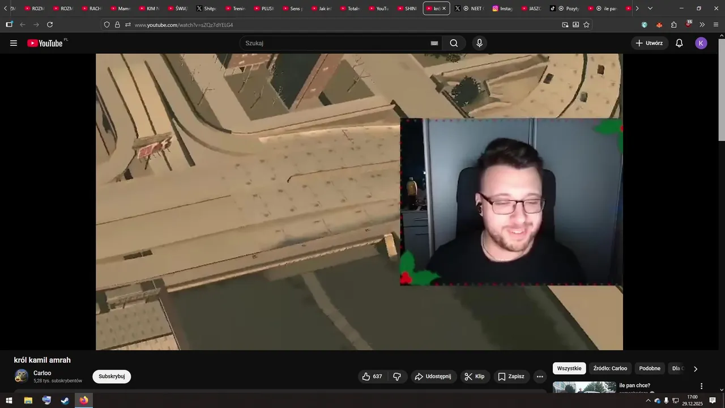
Task: List all tabs dropdown
Action: pos(650,8)
